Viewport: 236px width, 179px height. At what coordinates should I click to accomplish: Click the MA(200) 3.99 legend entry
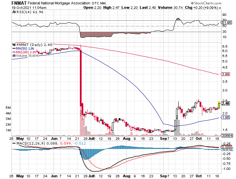point(24,52)
